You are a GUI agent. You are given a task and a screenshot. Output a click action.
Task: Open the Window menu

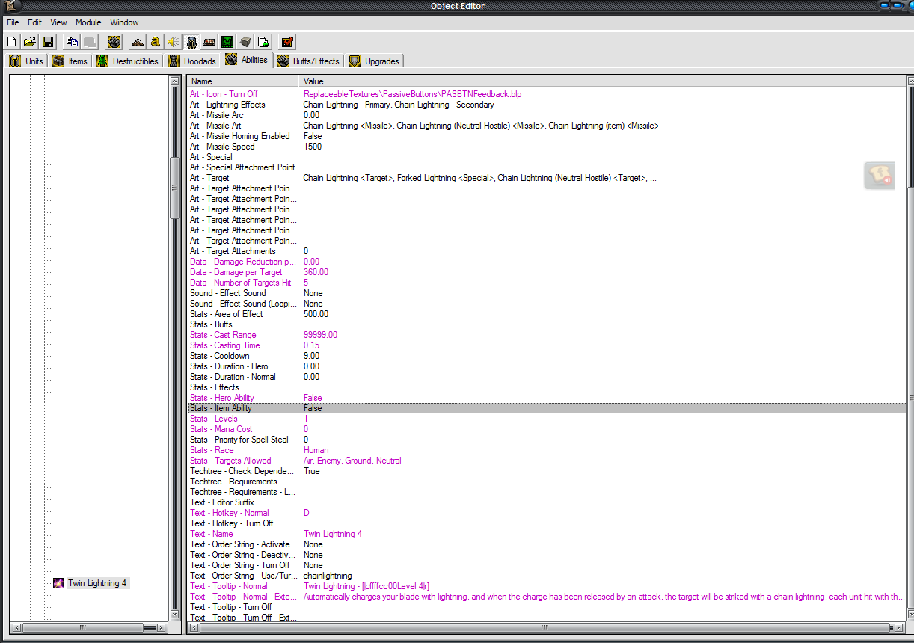(x=124, y=22)
